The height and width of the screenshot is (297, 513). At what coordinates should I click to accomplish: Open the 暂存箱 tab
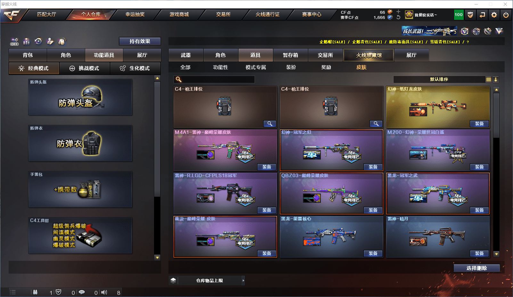click(x=290, y=55)
